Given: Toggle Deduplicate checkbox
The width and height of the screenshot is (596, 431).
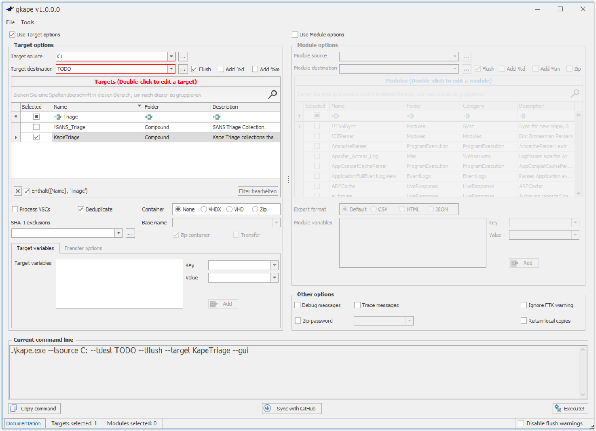Looking at the screenshot, I should (x=81, y=209).
